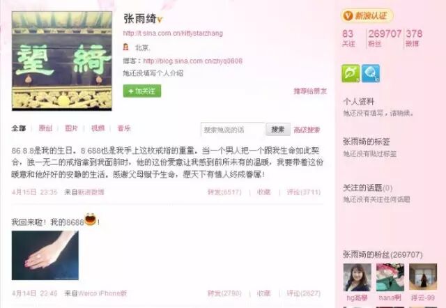Click the 搜索 search button
This screenshot has width=446, height=308.
click(x=278, y=130)
